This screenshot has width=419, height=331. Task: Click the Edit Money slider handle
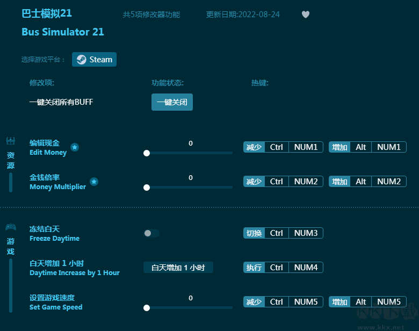coord(147,153)
